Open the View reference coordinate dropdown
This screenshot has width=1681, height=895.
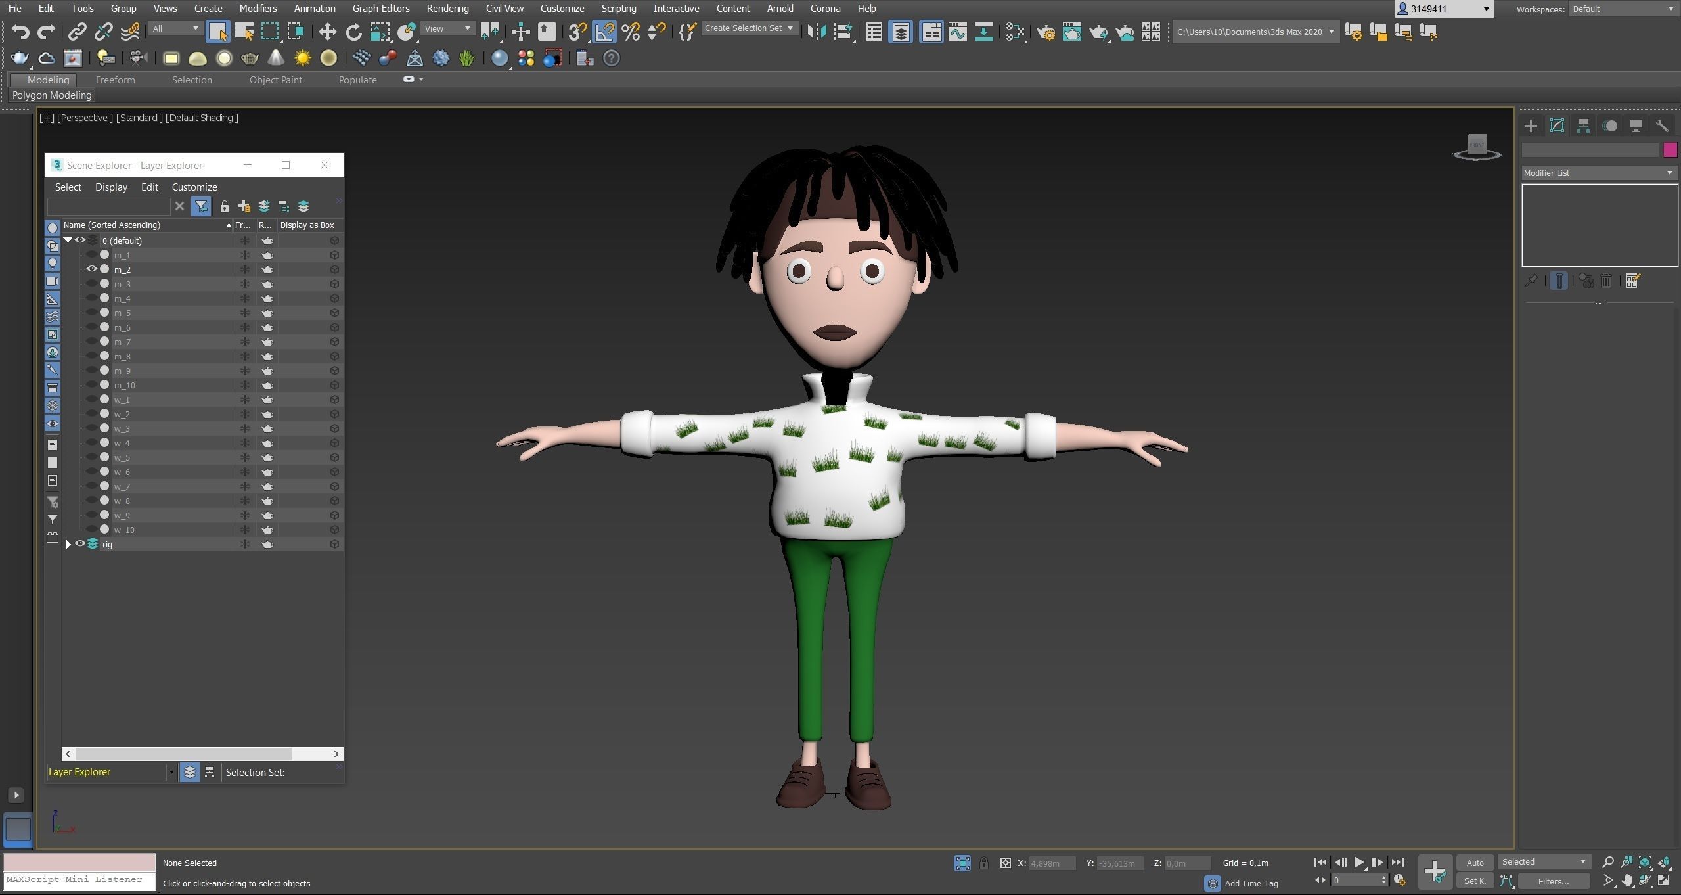click(447, 28)
